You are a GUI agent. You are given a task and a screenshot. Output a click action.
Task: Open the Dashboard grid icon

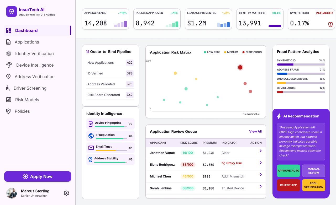pyautogui.click(x=9, y=30)
